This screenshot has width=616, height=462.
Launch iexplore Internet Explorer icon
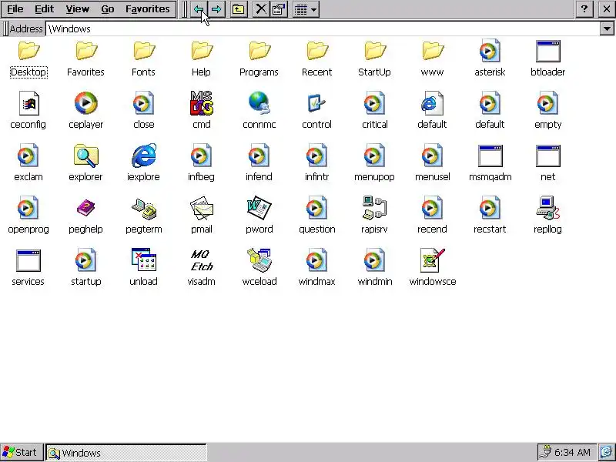(143, 156)
